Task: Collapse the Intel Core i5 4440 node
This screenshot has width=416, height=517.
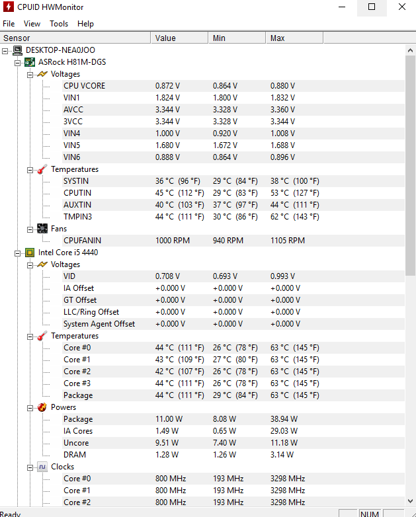Action: 17,253
